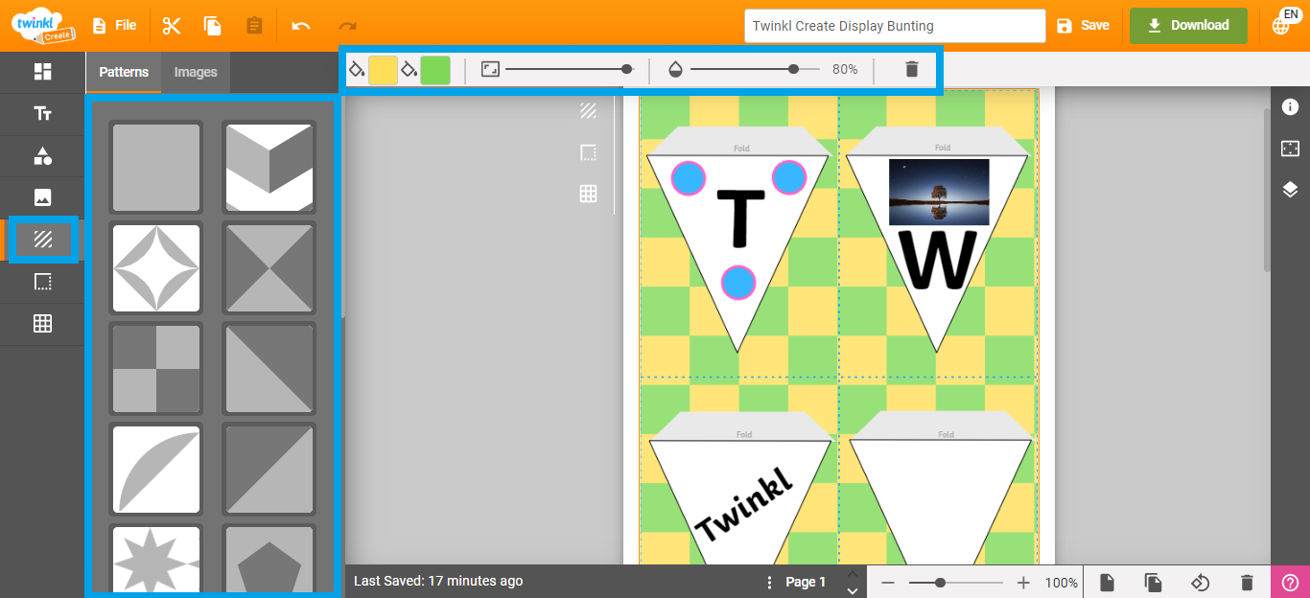1310x598 pixels.
Task: Open the green pattern colour swatch
Action: coord(435,70)
